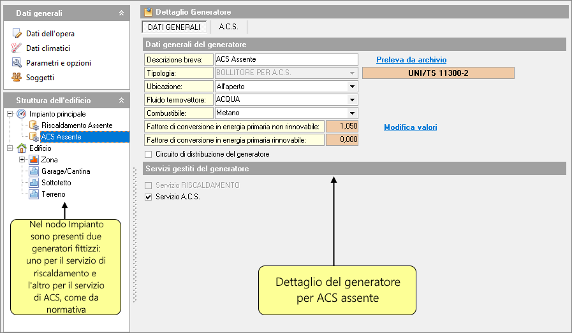572x333 pixels.
Task: Select the DATI GENERALI tab
Action: pyautogui.click(x=174, y=27)
